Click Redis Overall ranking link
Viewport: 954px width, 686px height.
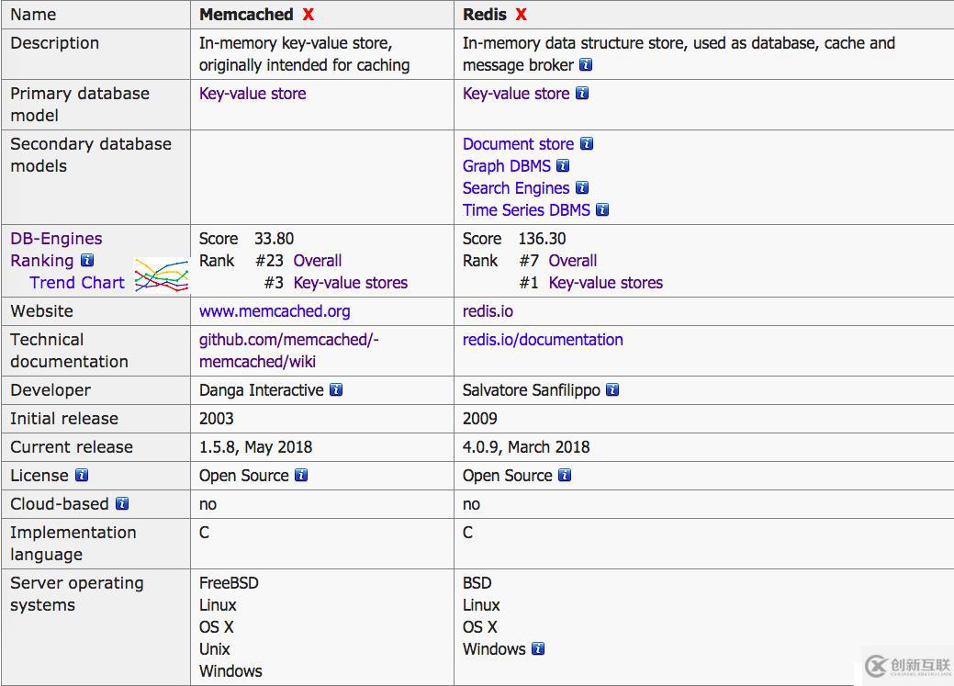pos(573,261)
